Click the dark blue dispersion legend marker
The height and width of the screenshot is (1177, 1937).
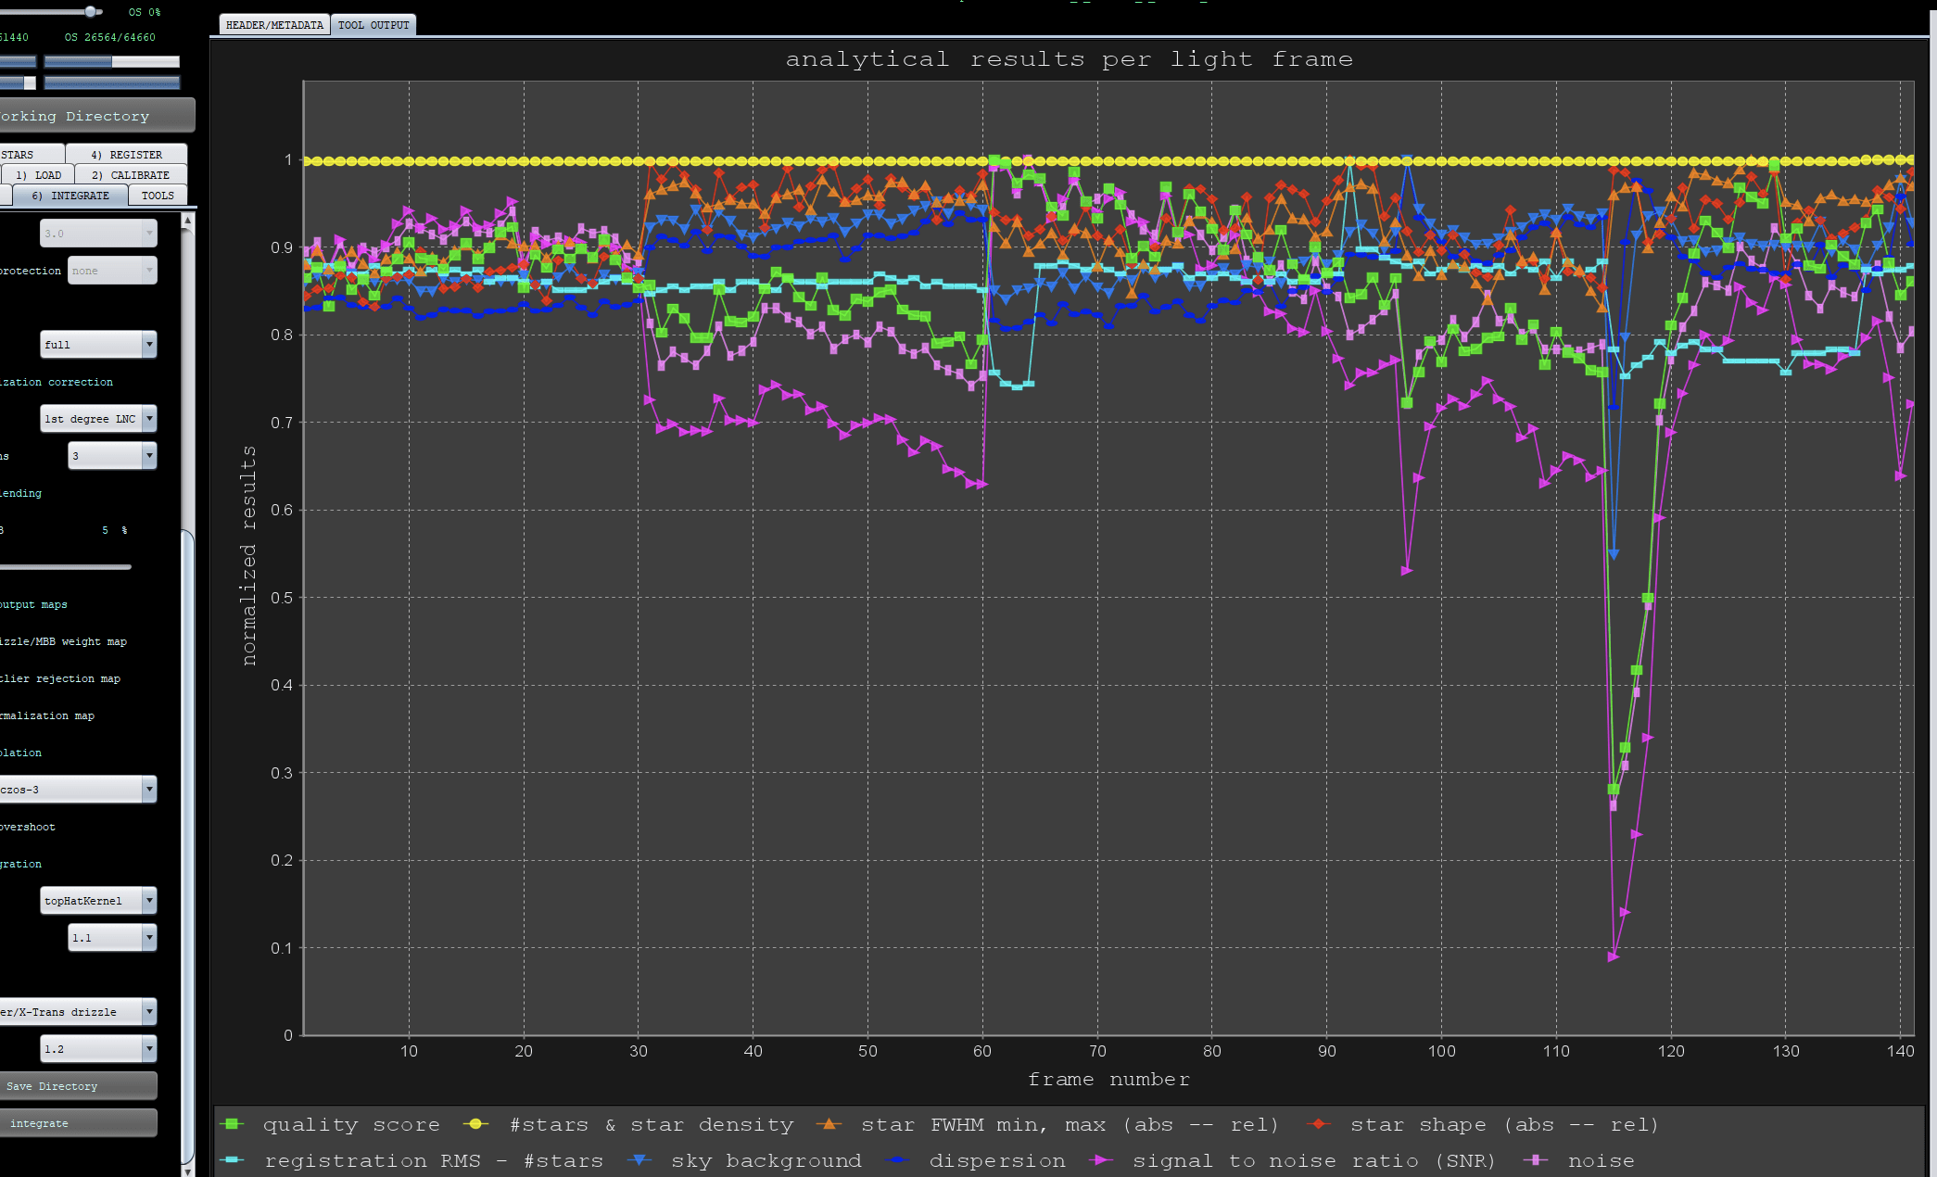pos(897,1160)
